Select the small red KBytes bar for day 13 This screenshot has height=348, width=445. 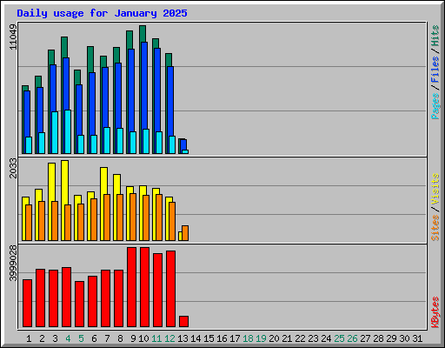[183, 321]
